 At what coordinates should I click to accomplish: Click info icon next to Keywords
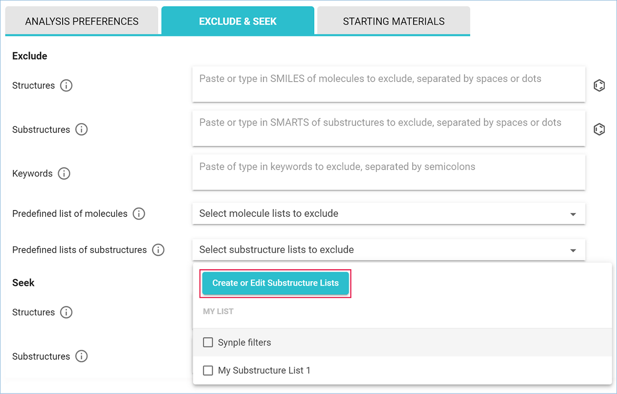tap(64, 173)
